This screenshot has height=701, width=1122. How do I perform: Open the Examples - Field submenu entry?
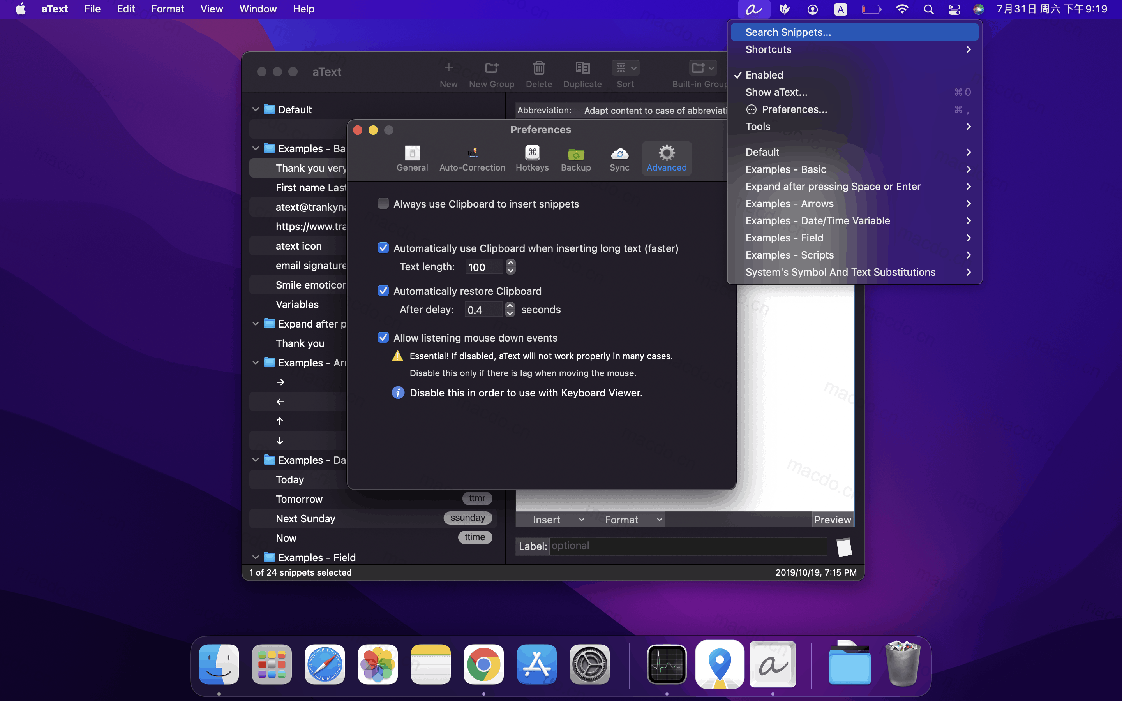click(854, 238)
